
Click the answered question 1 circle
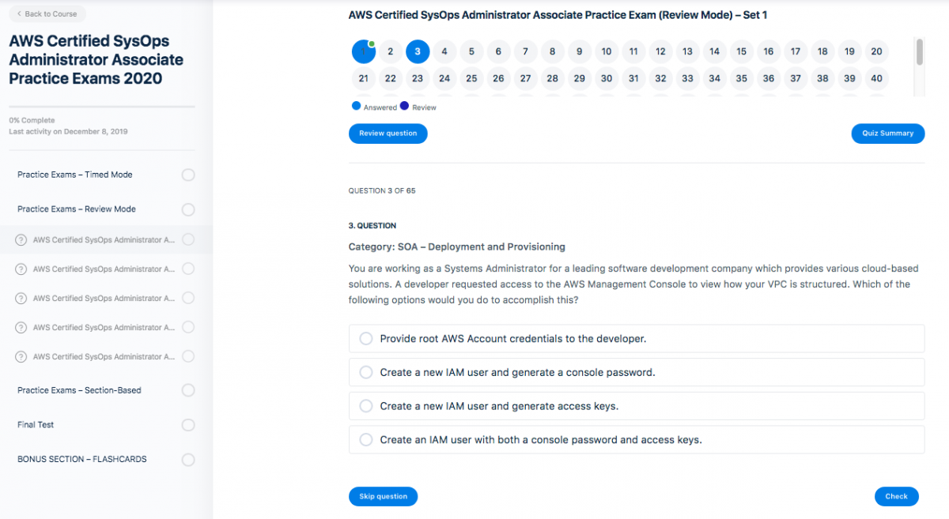363,51
